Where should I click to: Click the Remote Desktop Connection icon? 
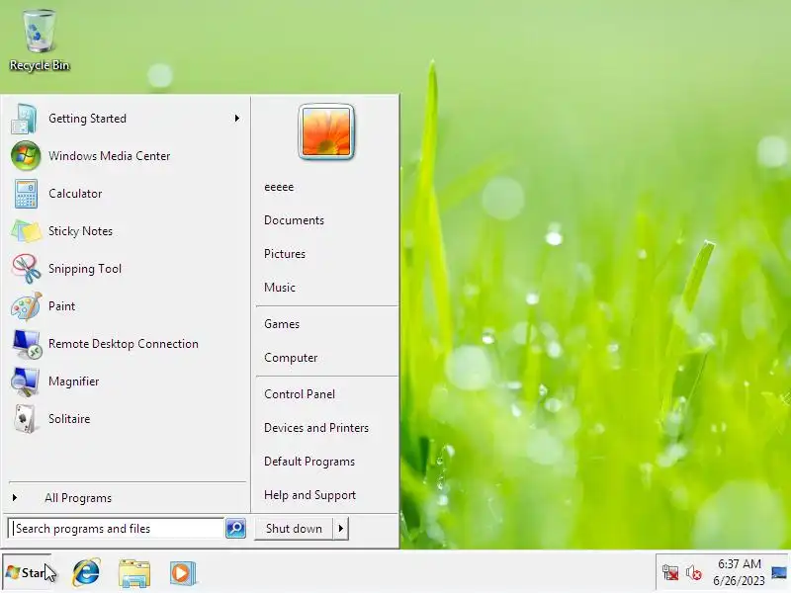tap(28, 344)
